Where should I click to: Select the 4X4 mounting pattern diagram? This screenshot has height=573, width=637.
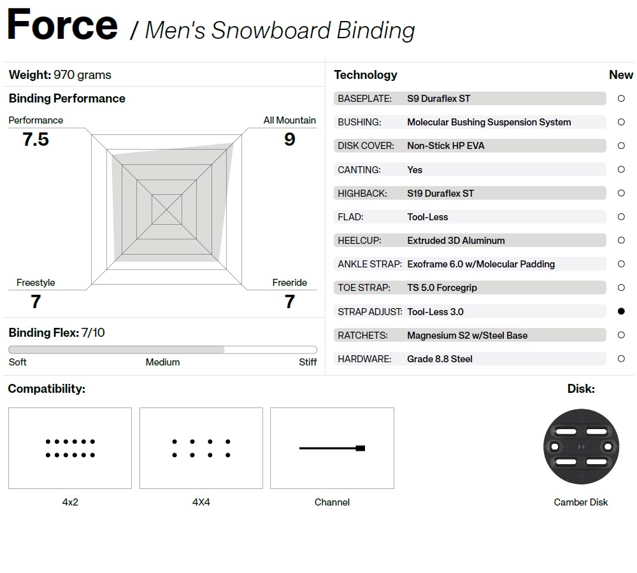click(201, 448)
